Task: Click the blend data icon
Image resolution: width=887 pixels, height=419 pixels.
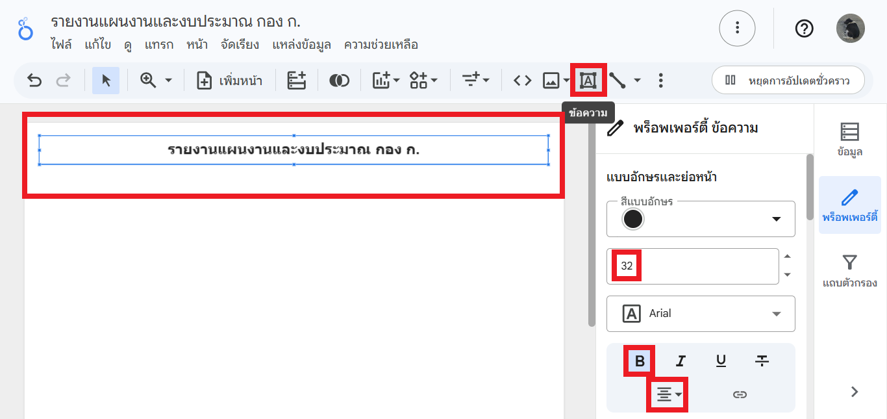Action: [x=339, y=81]
